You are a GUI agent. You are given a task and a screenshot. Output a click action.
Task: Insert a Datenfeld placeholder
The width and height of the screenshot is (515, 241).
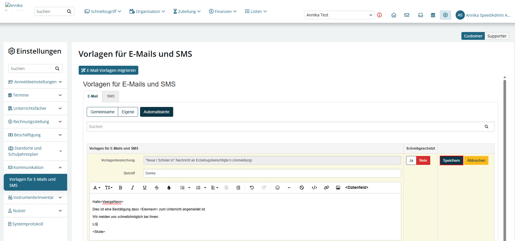click(x=357, y=188)
